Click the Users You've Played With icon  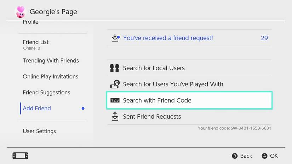pyautogui.click(x=115, y=84)
